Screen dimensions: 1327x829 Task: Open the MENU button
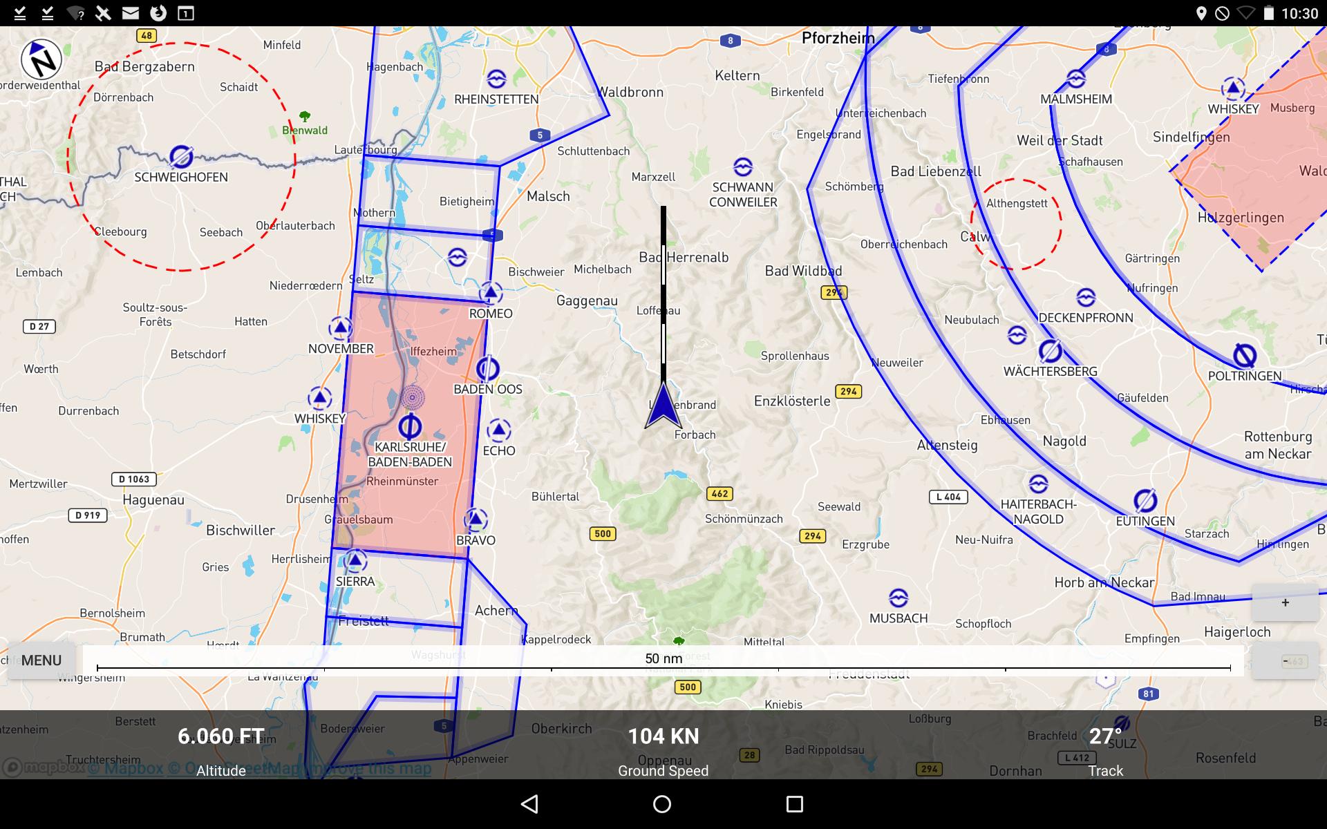[41, 660]
